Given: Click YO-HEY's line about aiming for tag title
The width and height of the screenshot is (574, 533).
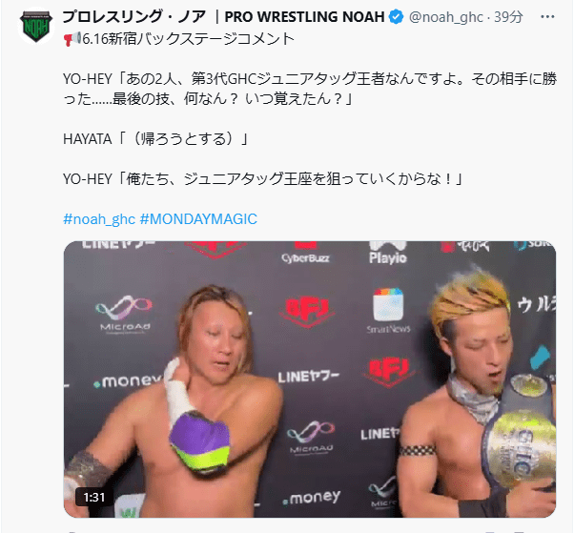Looking at the screenshot, I should [x=263, y=179].
